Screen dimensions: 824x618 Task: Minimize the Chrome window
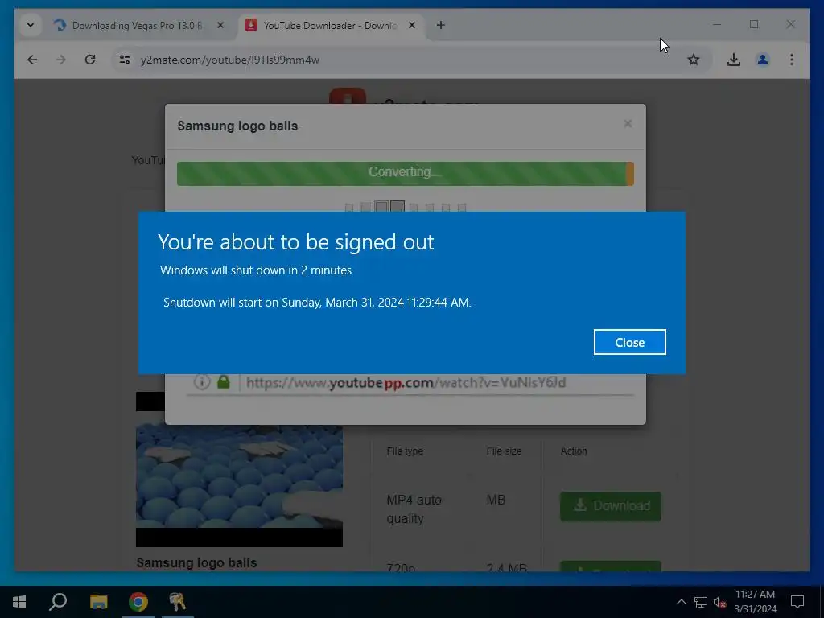(x=717, y=24)
